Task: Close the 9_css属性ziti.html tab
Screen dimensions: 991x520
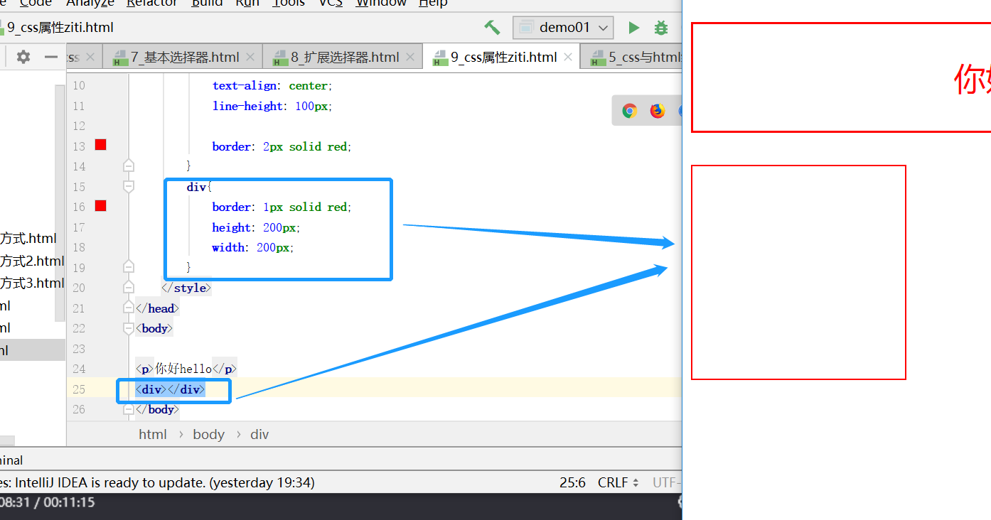Action: [568, 58]
